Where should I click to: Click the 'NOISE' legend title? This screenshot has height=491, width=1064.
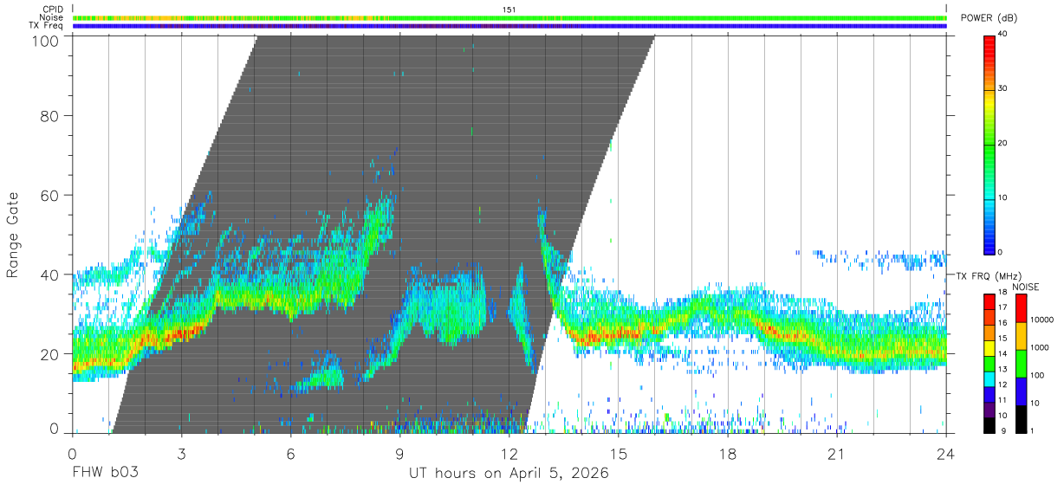1025,287
